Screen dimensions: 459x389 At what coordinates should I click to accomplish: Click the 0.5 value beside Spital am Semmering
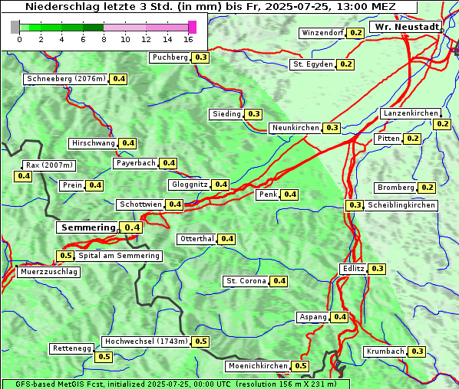tap(66, 256)
